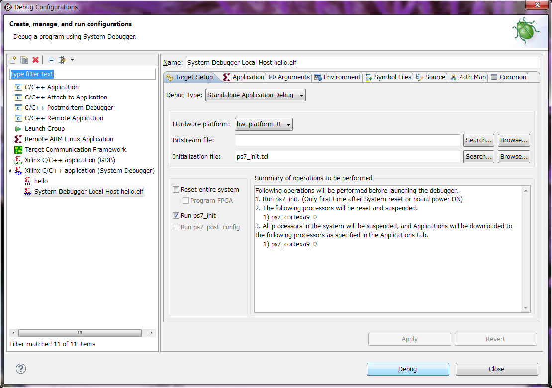Click the filter launch configurations icon
552x388 pixels.
click(62, 60)
